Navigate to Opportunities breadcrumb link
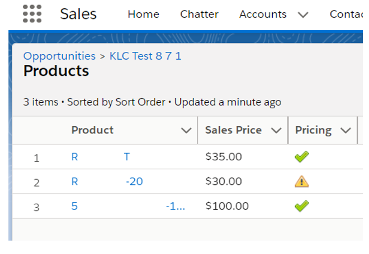The width and height of the screenshot is (369, 254). click(x=59, y=56)
